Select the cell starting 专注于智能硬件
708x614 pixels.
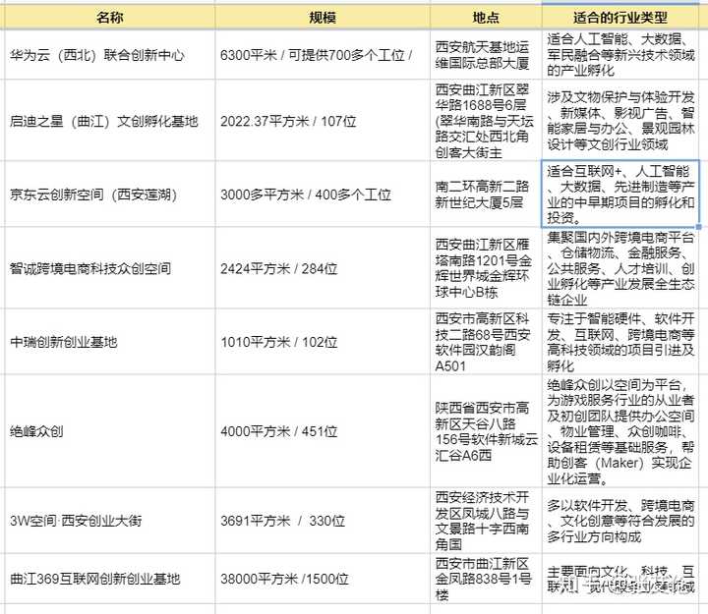619,342
